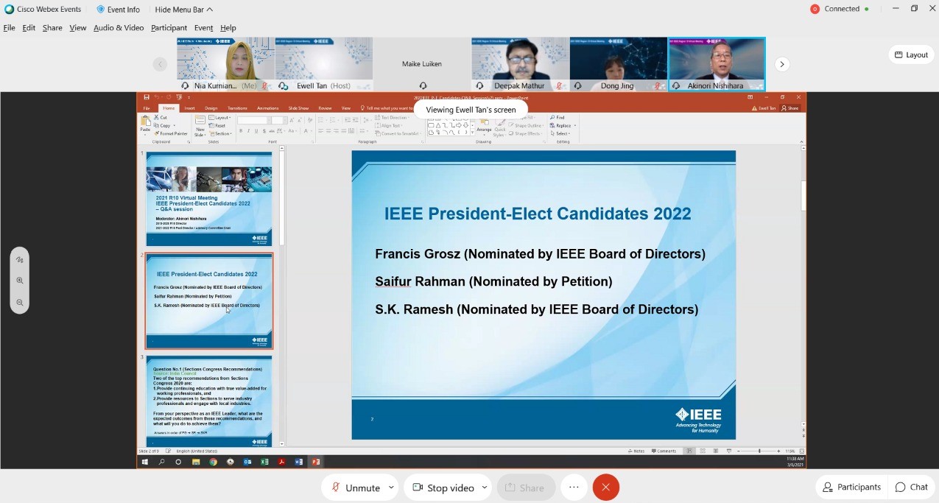939x503 pixels.
Task: Expand the Layout dropdown in Slides group
Action: tap(220, 118)
